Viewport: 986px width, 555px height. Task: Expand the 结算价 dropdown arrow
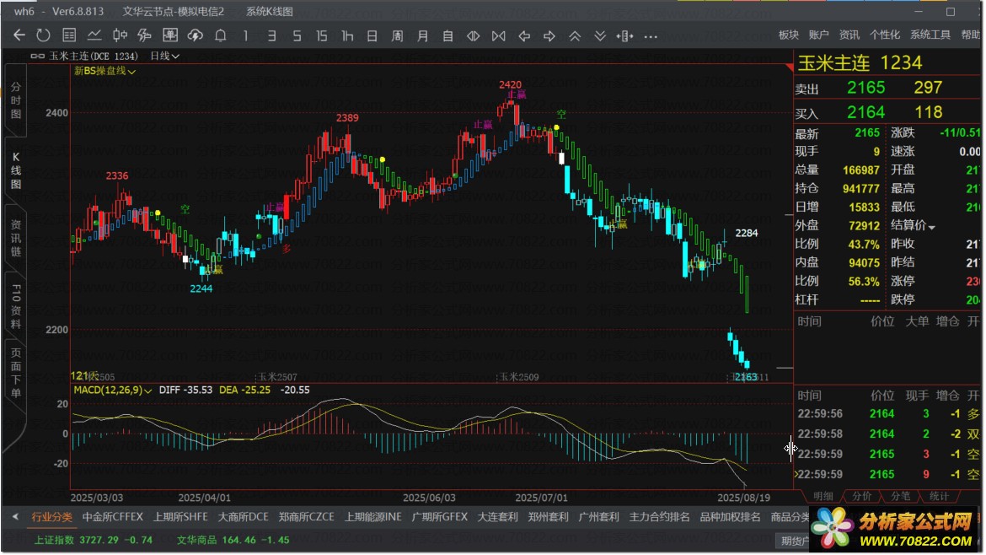pyautogui.click(x=931, y=227)
